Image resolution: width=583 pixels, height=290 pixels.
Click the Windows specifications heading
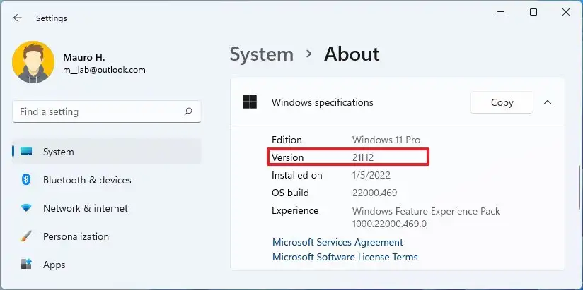click(x=323, y=102)
